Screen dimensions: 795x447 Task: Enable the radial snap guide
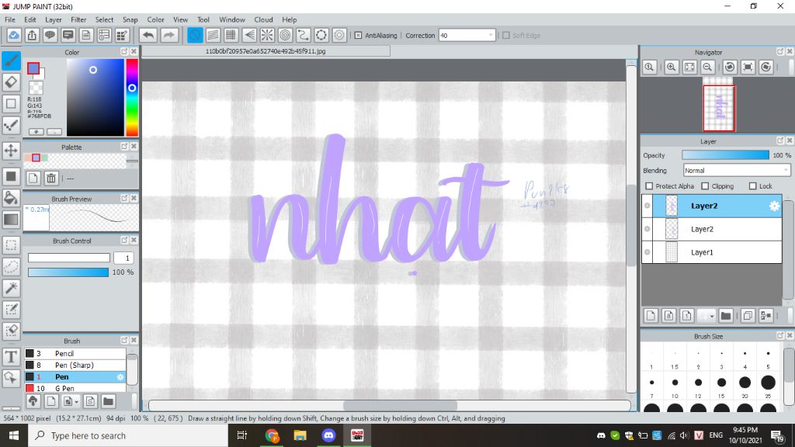(267, 35)
